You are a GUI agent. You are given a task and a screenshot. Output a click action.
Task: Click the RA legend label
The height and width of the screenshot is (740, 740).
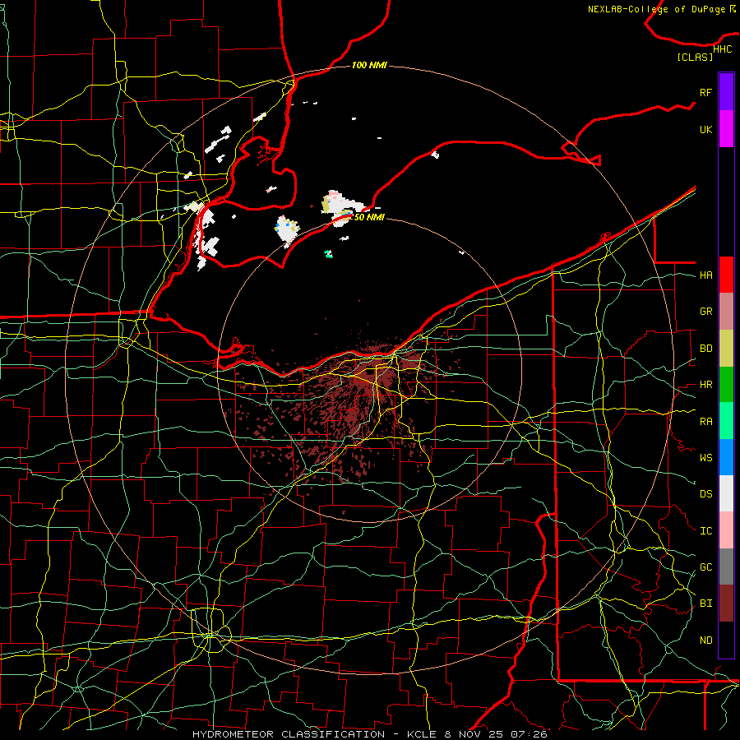706,422
